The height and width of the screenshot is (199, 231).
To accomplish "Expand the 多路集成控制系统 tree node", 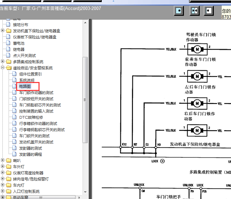I will (3, 62).
